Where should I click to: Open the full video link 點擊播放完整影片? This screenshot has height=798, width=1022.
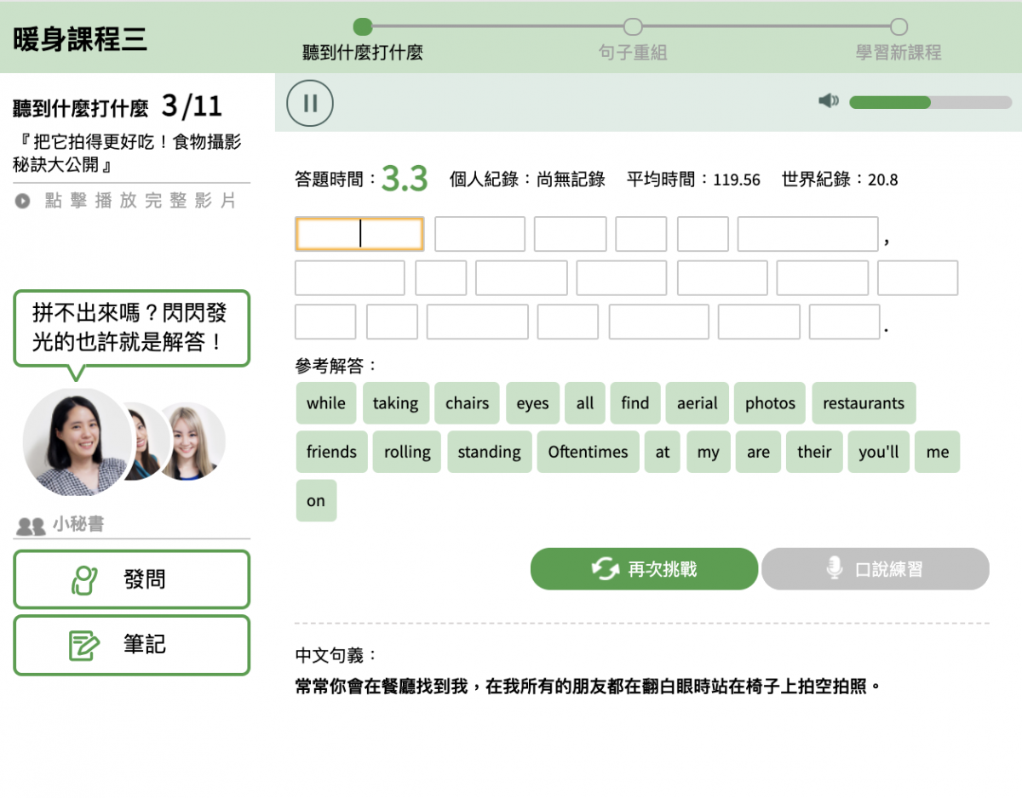pyautogui.click(x=141, y=202)
